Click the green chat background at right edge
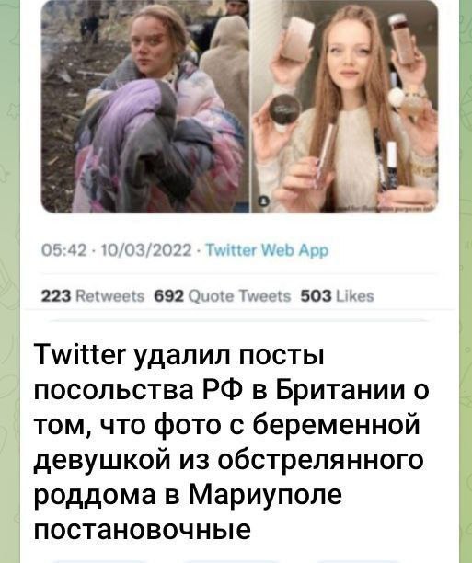Screen dimensions: 472x563 click(x=466, y=281)
